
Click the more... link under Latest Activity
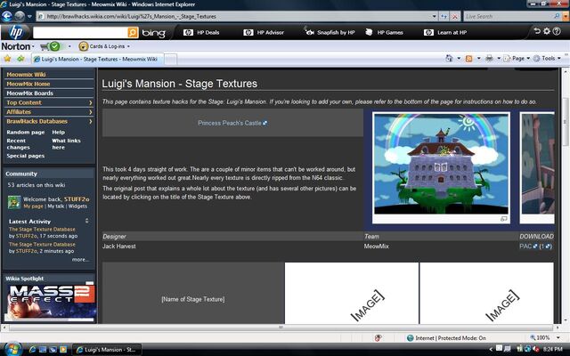80,260
